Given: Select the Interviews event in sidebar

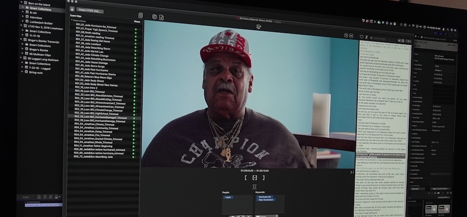Looking at the screenshot, I should [x=35, y=17].
